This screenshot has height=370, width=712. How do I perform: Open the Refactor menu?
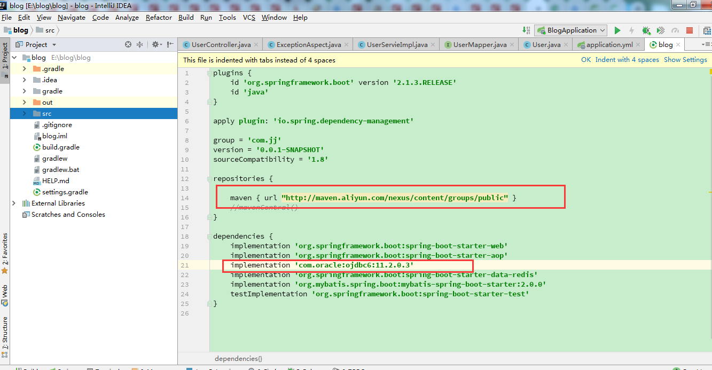[159, 17]
